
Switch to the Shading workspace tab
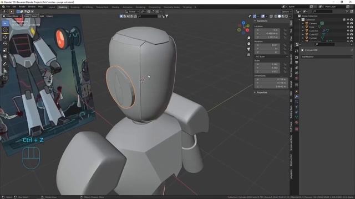pyautogui.click(x=115, y=7)
